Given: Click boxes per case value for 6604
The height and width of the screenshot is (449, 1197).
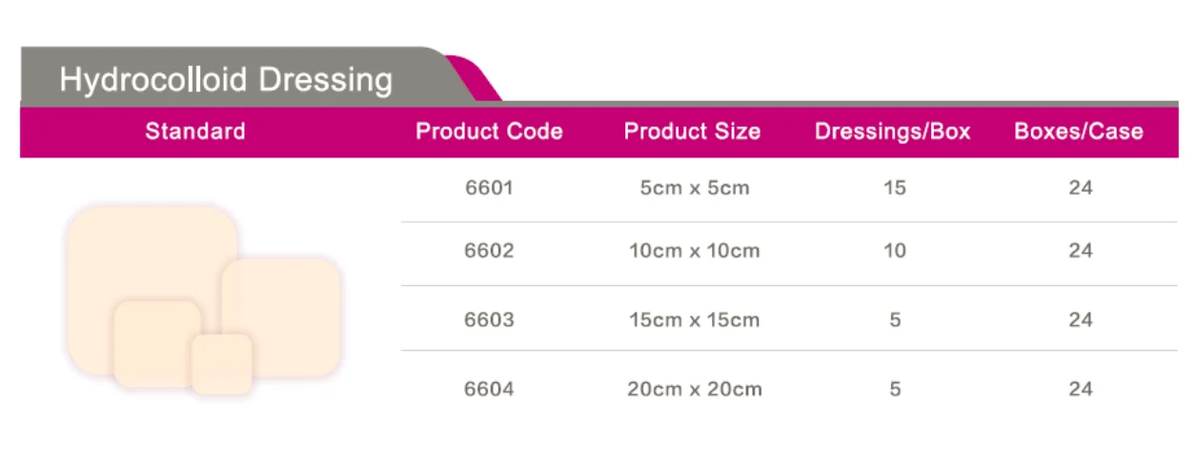Looking at the screenshot, I should coord(1080,389).
